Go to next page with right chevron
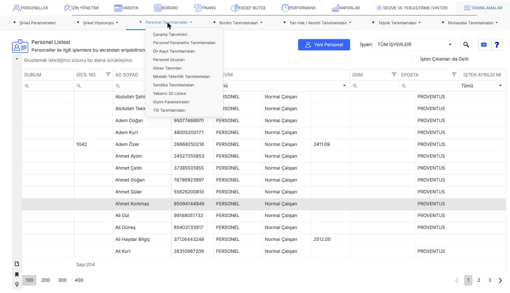This screenshot has width=510, height=293. tap(501, 280)
